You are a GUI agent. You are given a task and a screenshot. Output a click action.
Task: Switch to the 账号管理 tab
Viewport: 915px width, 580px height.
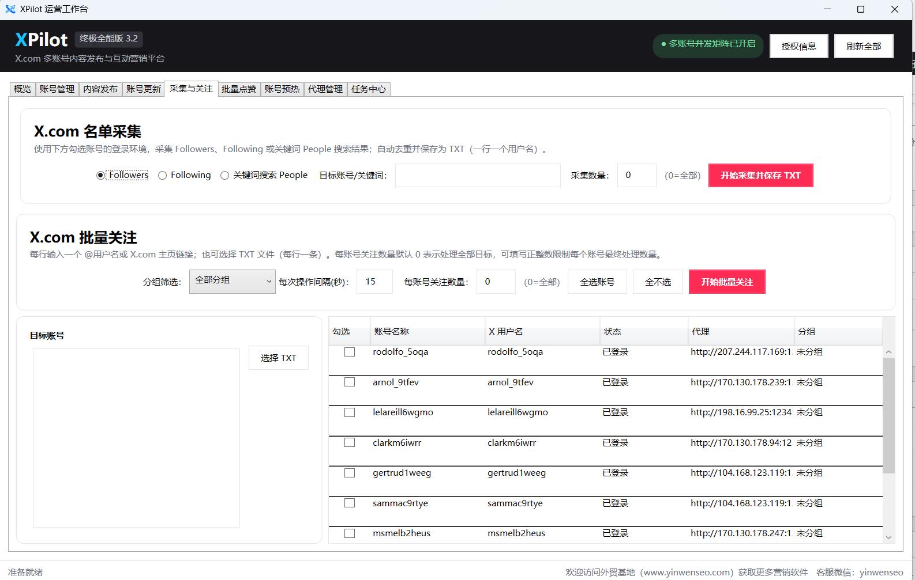coord(57,89)
